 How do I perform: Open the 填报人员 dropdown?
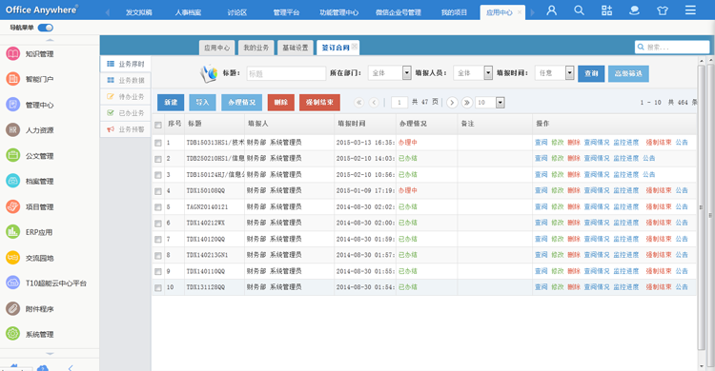point(473,73)
